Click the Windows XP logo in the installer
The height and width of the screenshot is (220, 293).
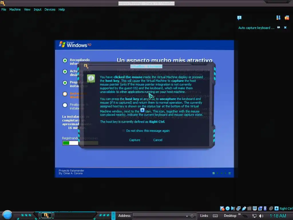(x=75, y=44)
